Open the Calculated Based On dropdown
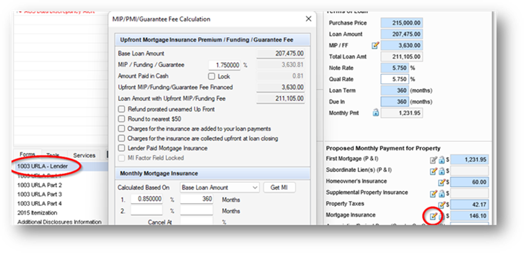This screenshot has width=524, height=253. 220,187
